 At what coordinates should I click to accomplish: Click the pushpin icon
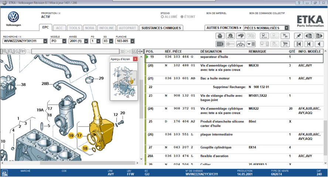coord(298,36)
